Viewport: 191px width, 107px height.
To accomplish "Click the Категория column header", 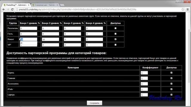I will (73, 67).
